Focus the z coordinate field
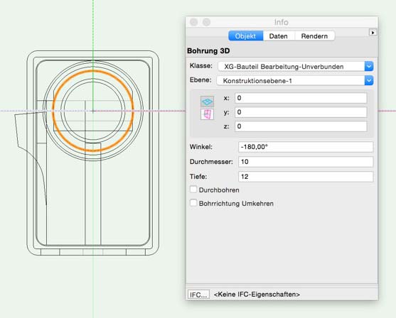The width and height of the screenshot is (396, 318). point(301,126)
